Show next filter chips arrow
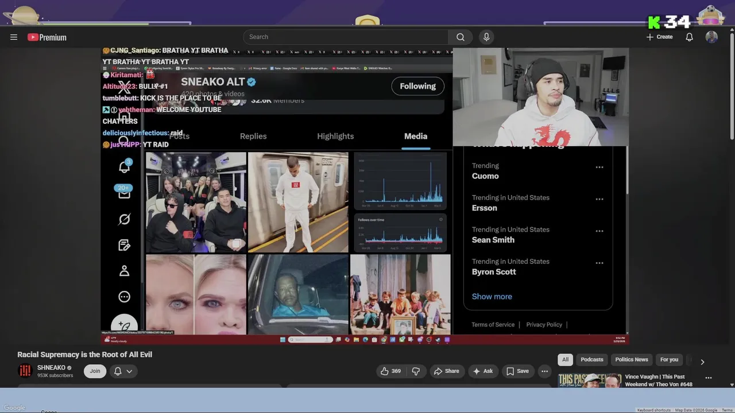 (702, 362)
